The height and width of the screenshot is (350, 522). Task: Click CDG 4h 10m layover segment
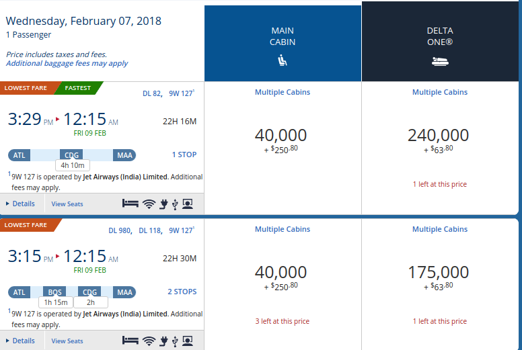(72, 156)
